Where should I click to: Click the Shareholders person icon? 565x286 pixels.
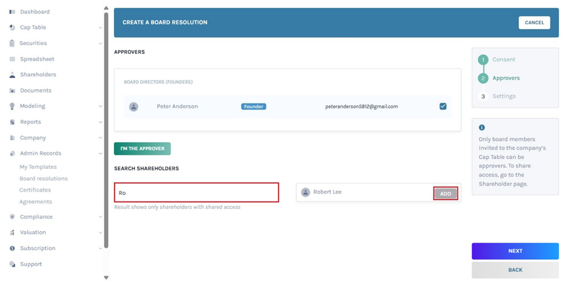tap(12, 75)
